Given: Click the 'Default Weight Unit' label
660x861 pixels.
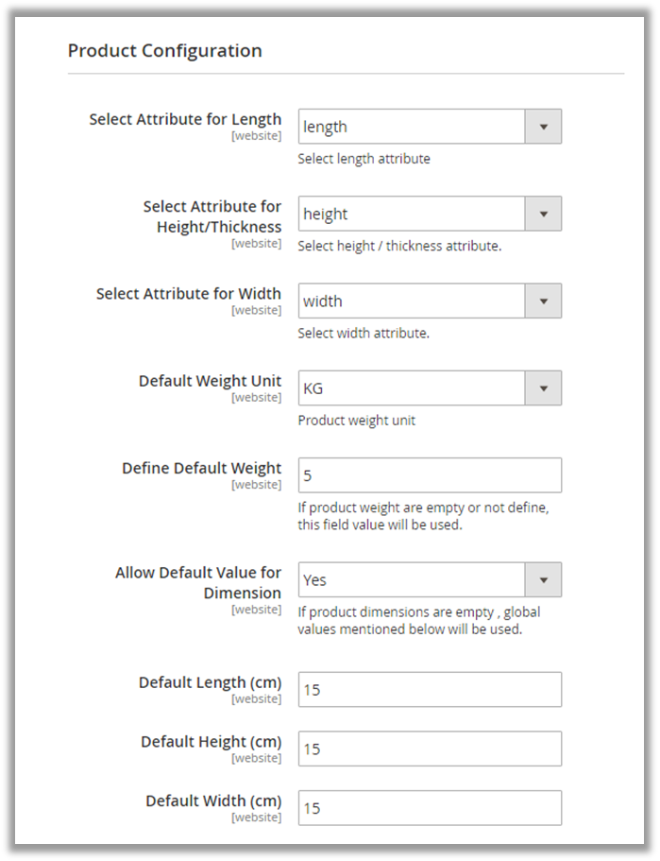Looking at the screenshot, I should point(210,381).
